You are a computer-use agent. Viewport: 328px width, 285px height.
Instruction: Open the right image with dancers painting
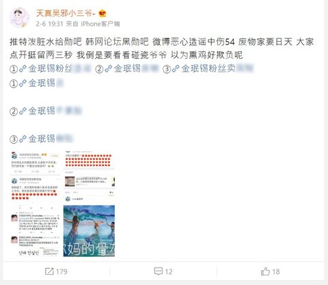[x=89, y=231]
